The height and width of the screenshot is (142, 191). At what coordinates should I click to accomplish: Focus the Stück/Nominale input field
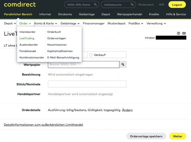pos(87,84)
